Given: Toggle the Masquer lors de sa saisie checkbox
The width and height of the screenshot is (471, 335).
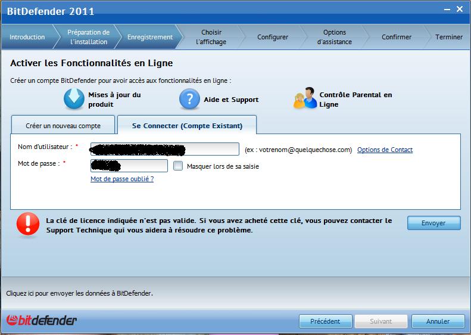Looking at the screenshot, I should click(x=178, y=166).
